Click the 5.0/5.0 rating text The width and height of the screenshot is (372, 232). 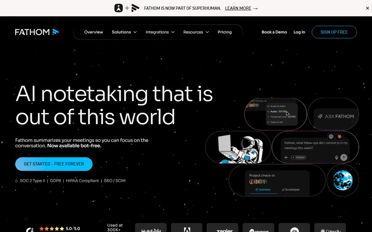tap(73, 228)
